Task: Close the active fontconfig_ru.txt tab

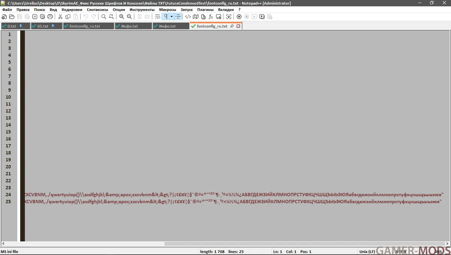Action: (x=238, y=26)
